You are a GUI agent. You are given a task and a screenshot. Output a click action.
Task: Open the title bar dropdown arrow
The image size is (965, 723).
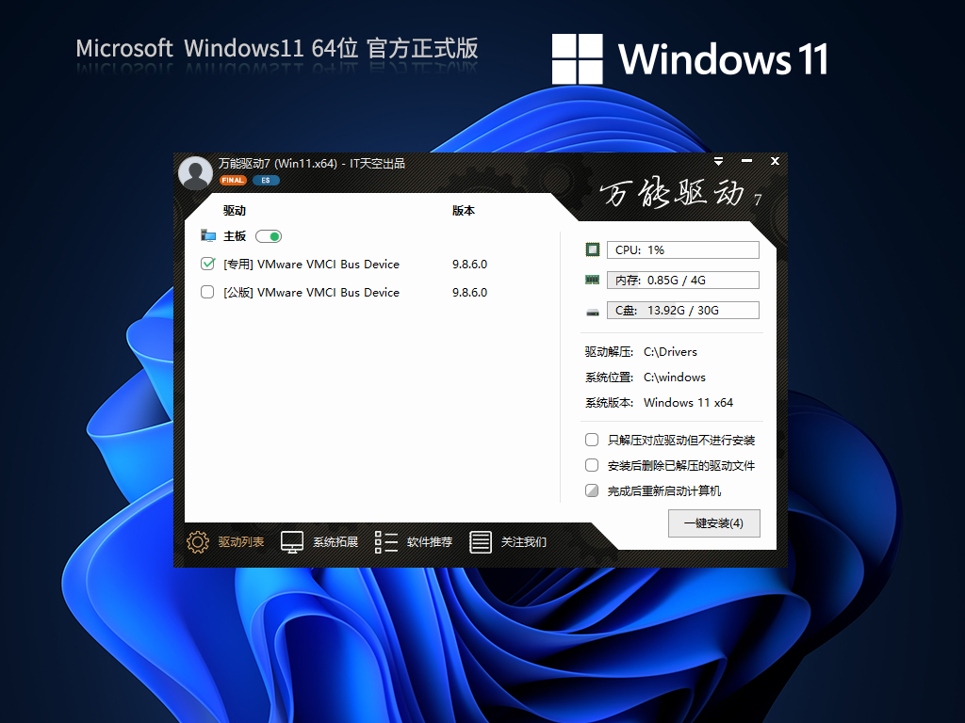pos(718,161)
